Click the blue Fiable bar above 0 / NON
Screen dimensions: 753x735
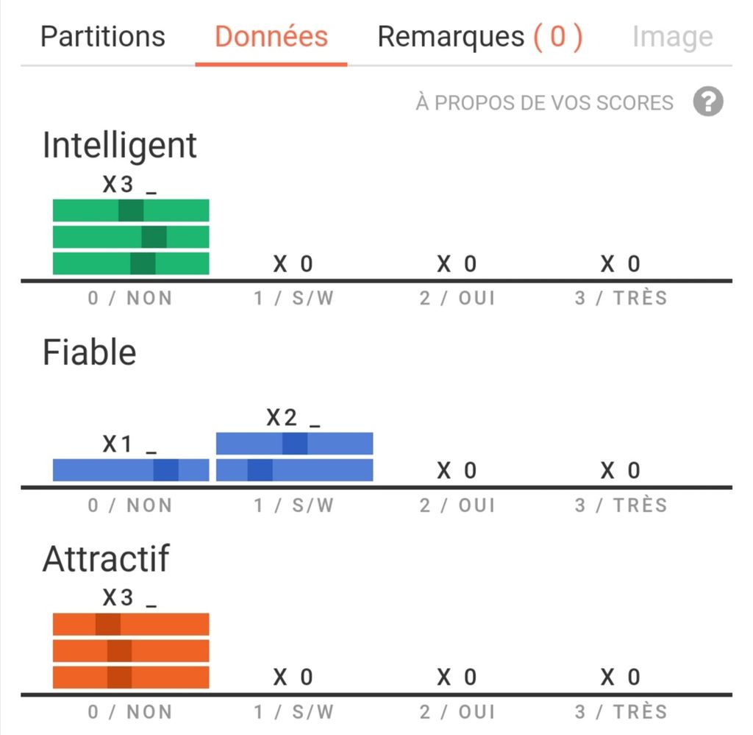click(131, 470)
